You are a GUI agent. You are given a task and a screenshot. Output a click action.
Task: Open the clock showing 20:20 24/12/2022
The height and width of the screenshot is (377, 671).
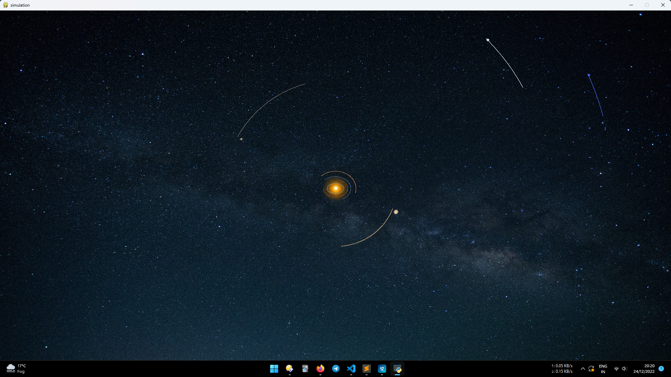pos(644,369)
